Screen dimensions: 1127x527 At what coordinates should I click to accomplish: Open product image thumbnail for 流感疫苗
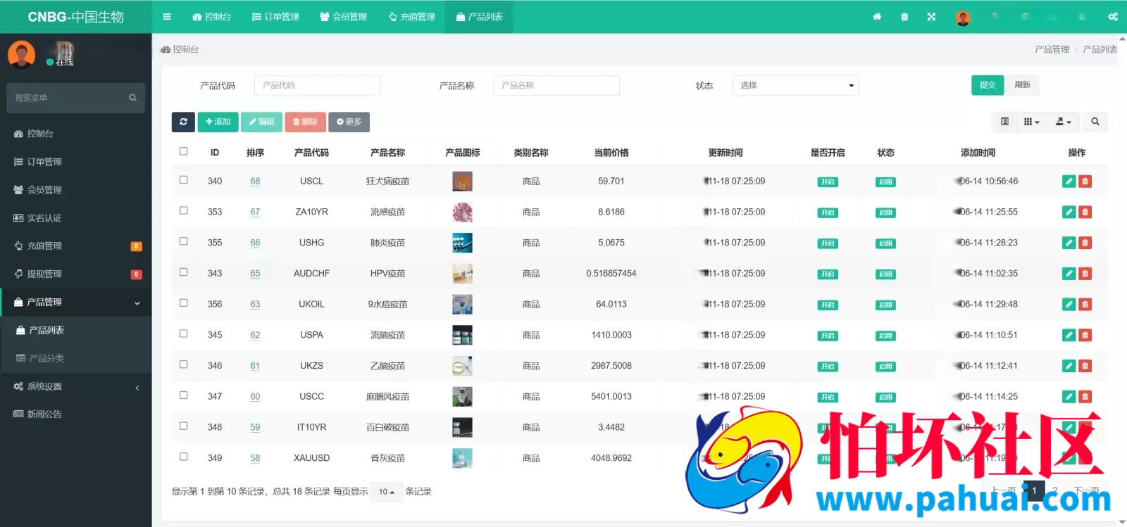pos(462,212)
